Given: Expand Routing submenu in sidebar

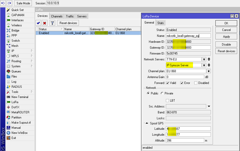Looking at the screenshot, I should [32, 61].
